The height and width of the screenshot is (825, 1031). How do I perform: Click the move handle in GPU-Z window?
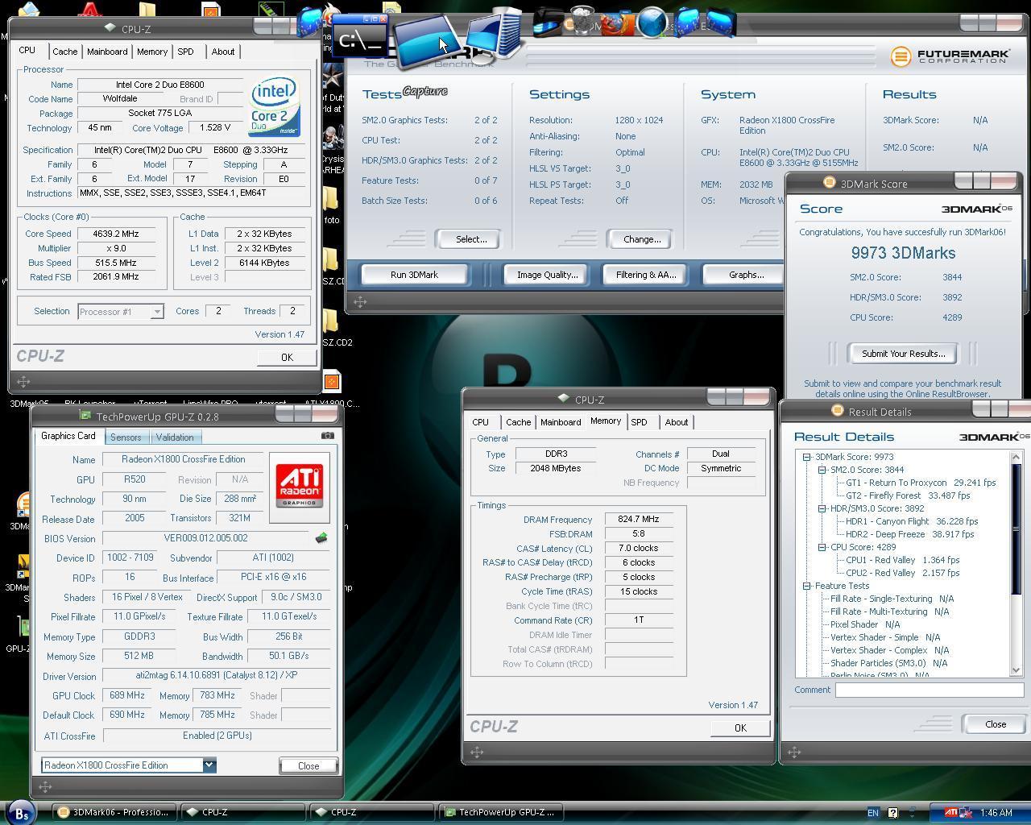[x=45, y=786]
